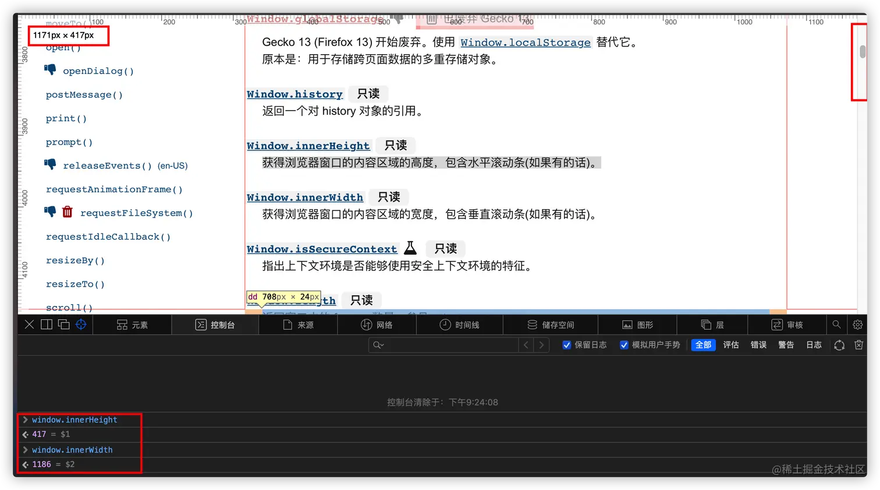
Task: Enable the 警告 console filter
Action: [786, 344]
